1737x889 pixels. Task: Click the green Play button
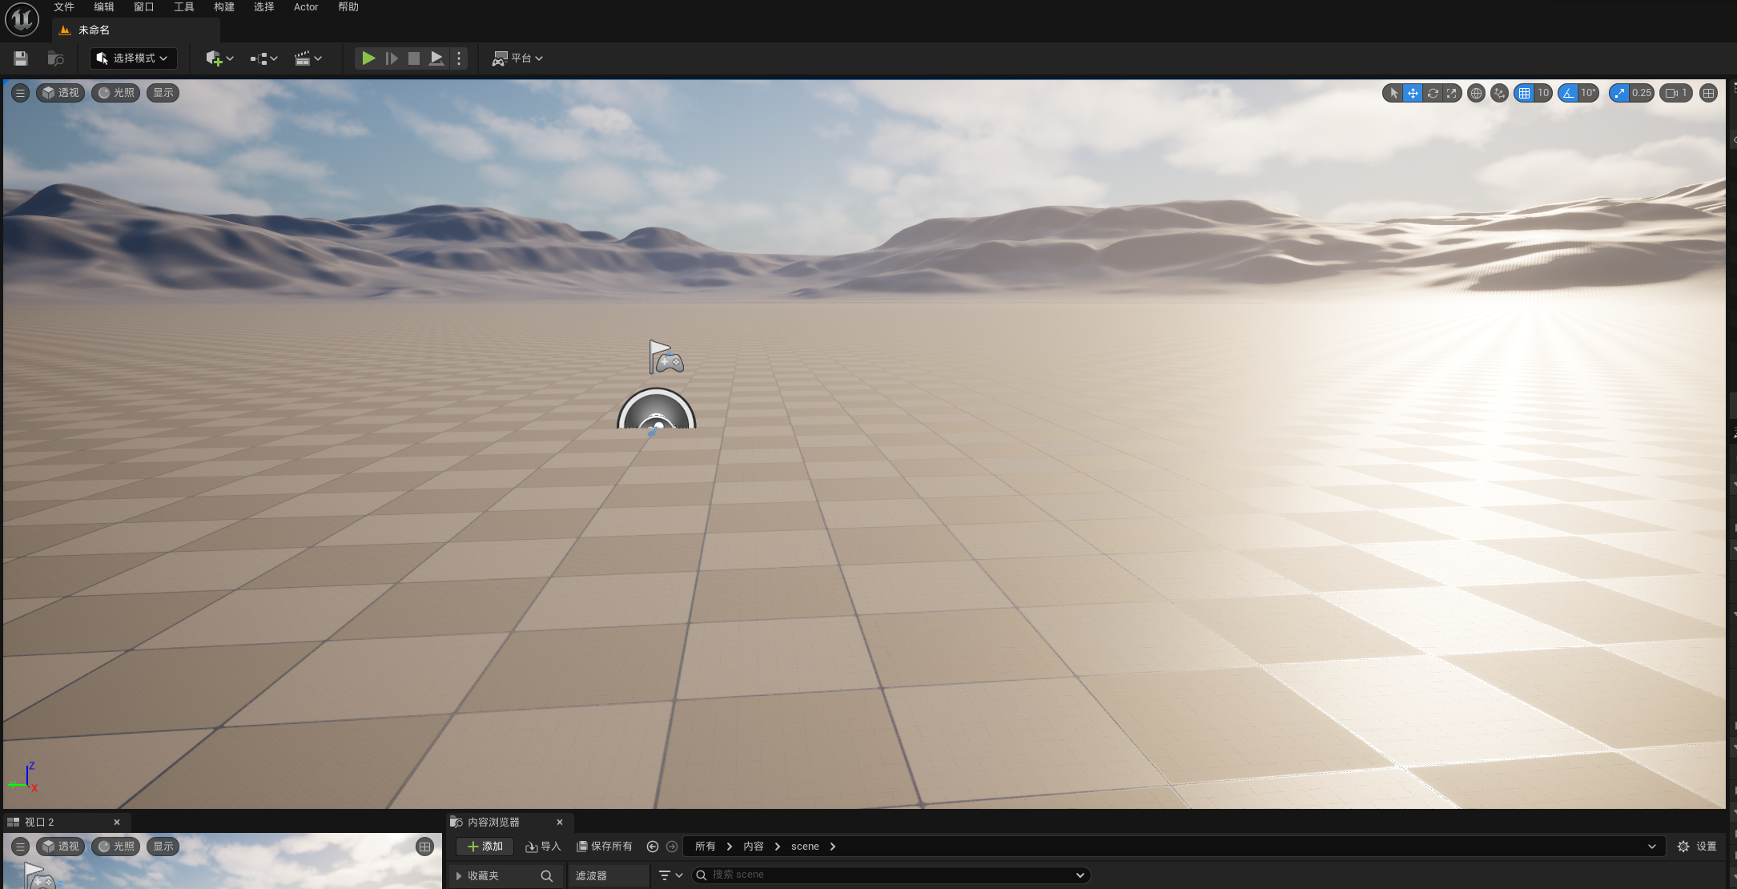tap(368, 58)
